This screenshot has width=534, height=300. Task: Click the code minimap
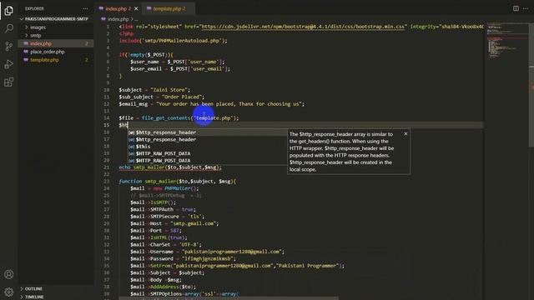(x=507, y=41)
